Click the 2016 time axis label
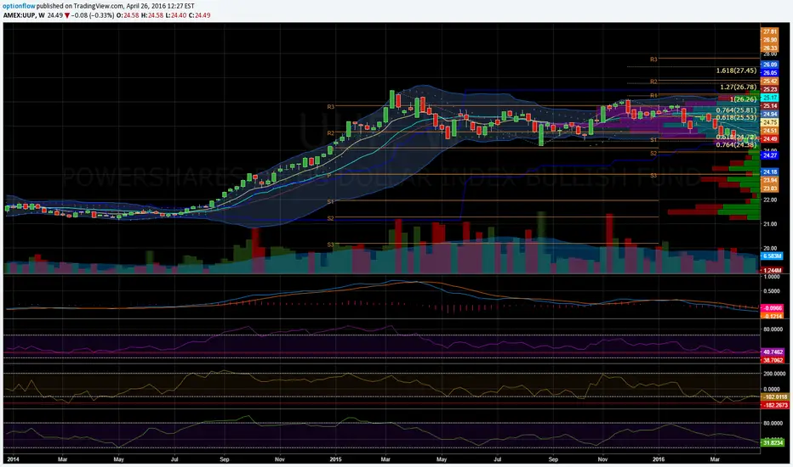Image resolution: width=793 pixels, height=467 pixels. (659, 459)
